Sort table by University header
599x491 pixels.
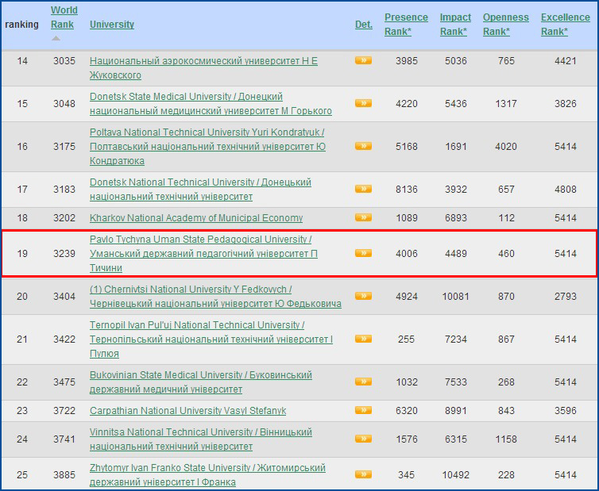(112, 25)
